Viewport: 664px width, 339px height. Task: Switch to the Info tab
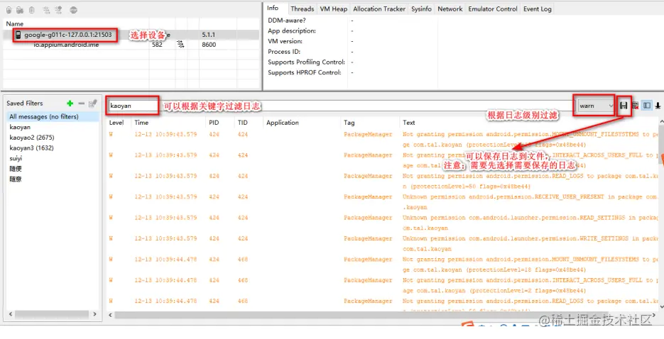(x=273, y=8)
